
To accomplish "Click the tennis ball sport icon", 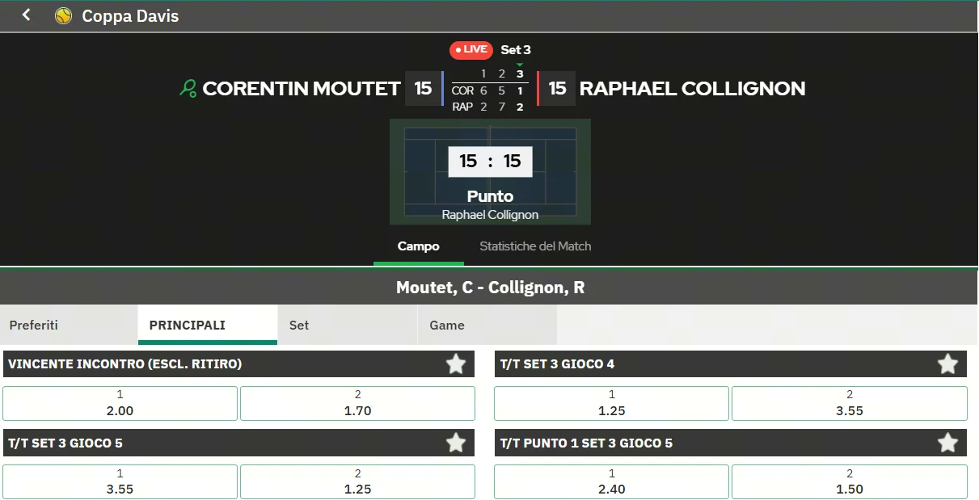I will (x=63, y=16).
